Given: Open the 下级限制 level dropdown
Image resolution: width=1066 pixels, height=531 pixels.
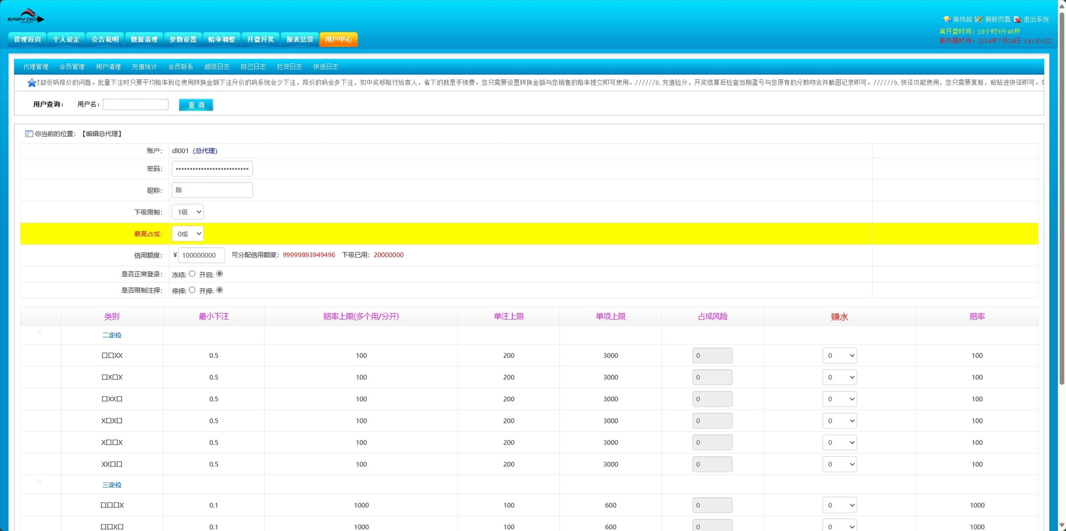Looking at the screenshot, I should pos(188,212).
